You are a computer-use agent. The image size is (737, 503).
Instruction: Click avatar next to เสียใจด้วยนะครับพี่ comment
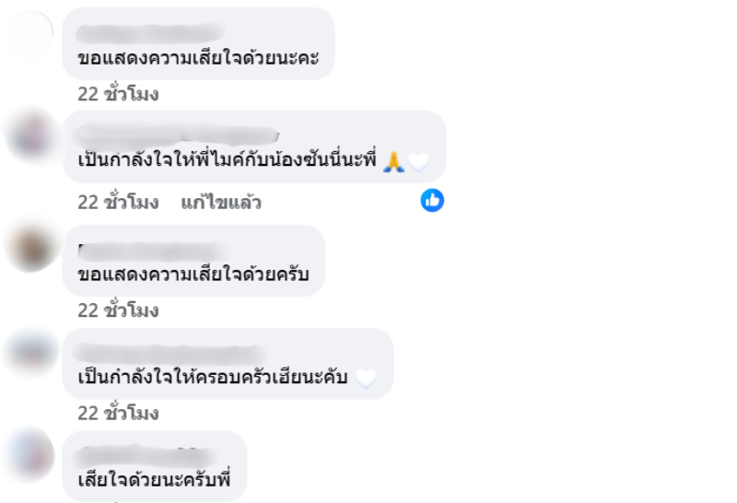[x=30, y=454]
